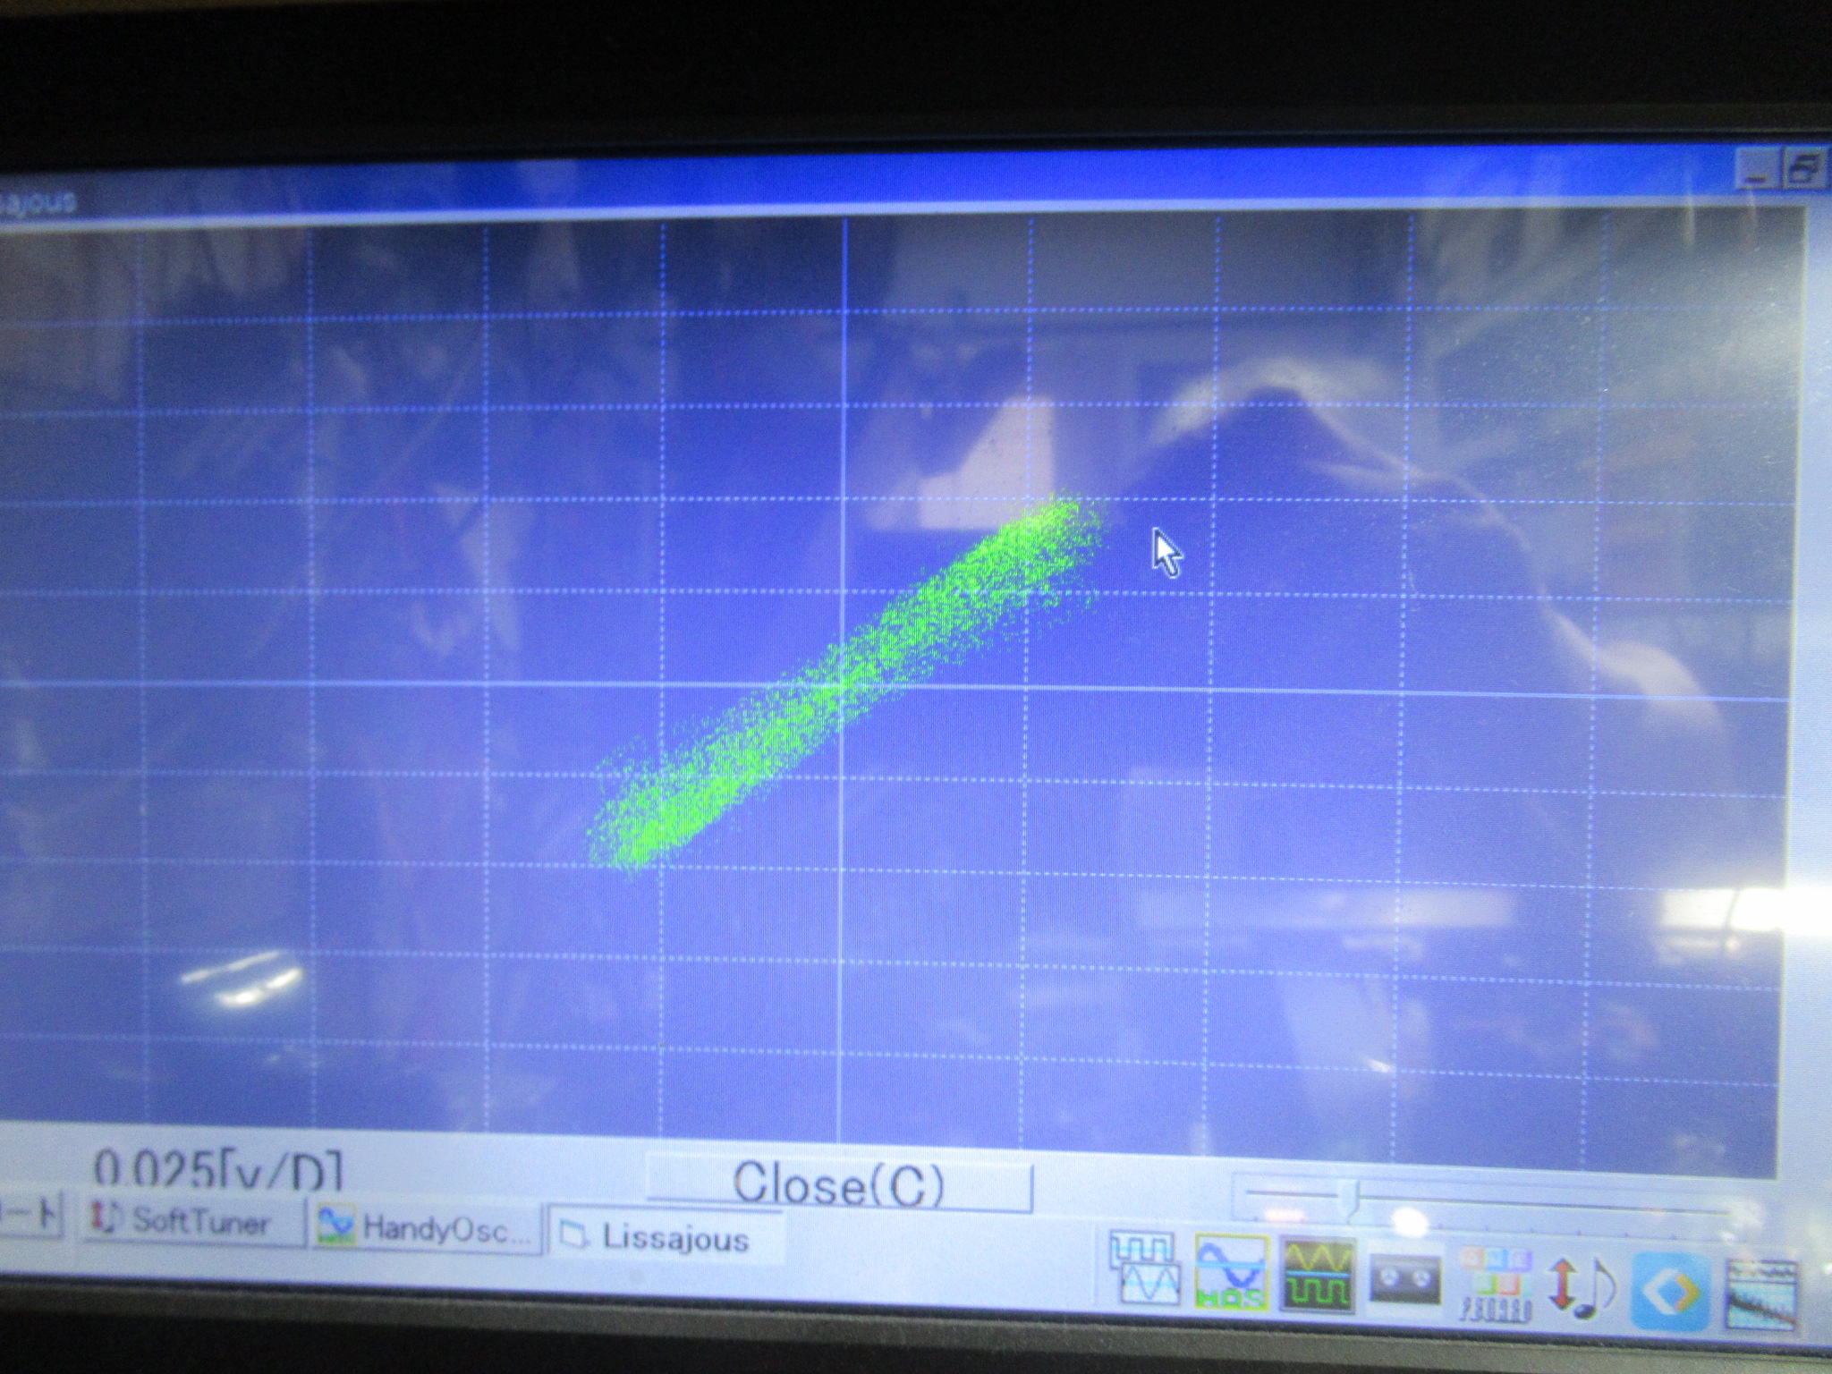Open the colorful blocks icon in tray

pos(1495,1285)
